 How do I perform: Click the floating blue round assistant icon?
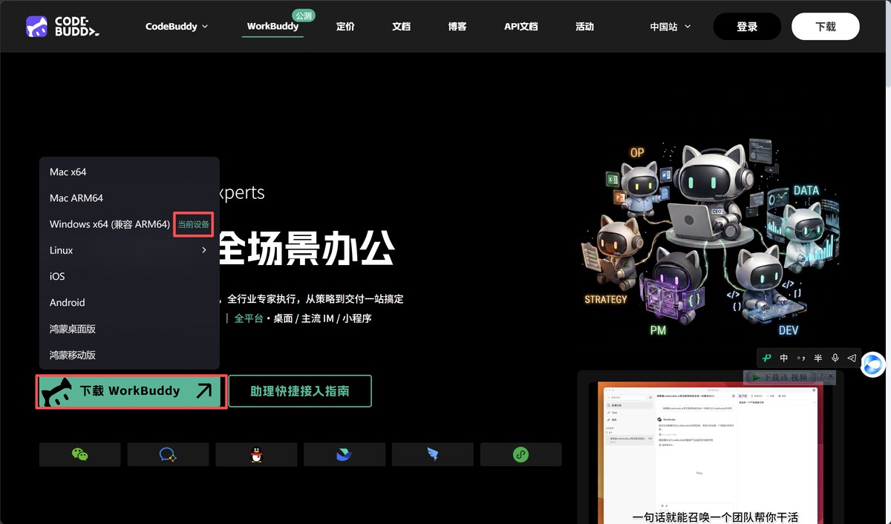tap(873, 364)
